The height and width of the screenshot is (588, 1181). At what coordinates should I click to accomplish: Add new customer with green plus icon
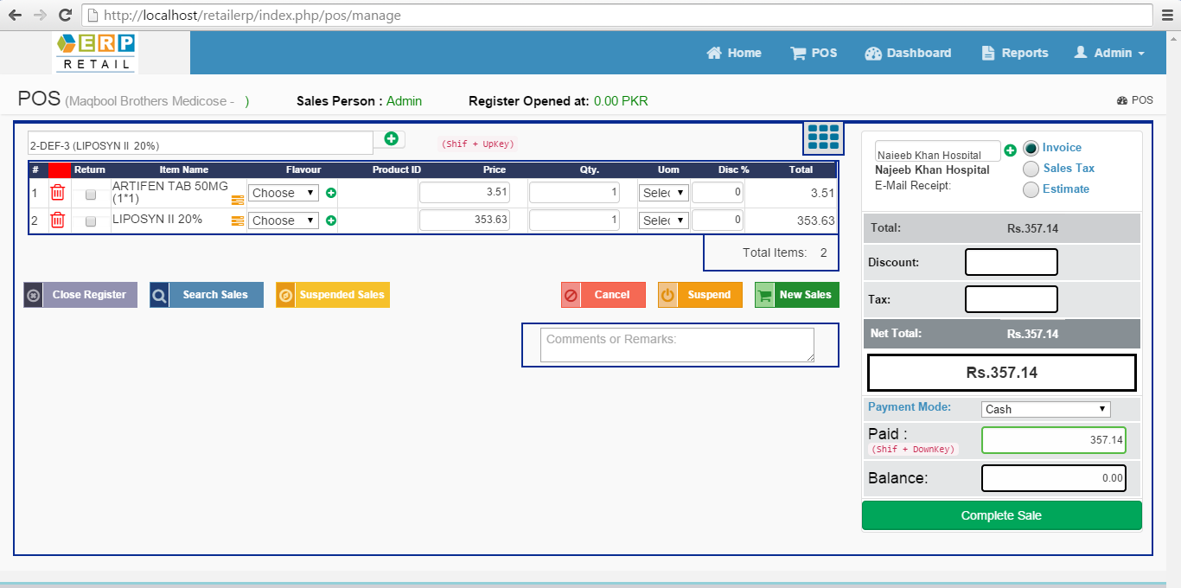point(1010,150)
